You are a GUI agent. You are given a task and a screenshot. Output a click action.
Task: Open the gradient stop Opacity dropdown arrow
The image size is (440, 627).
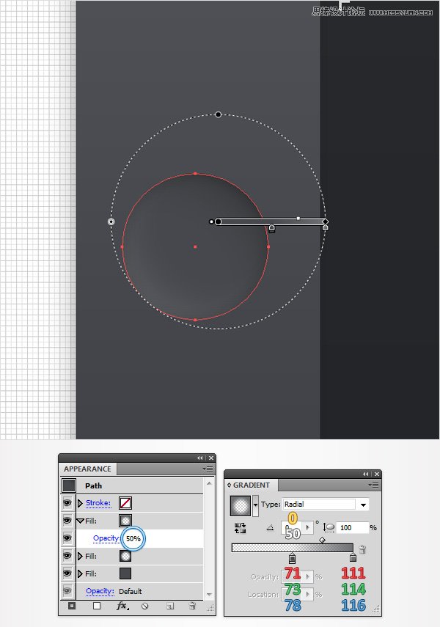click(x=307, y=576)
